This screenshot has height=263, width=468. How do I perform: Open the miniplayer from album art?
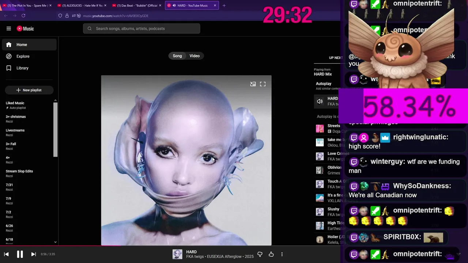(x=253, y=84)
